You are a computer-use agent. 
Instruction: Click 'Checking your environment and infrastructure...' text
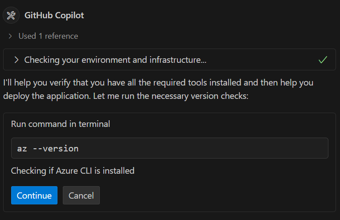(115, 60)
